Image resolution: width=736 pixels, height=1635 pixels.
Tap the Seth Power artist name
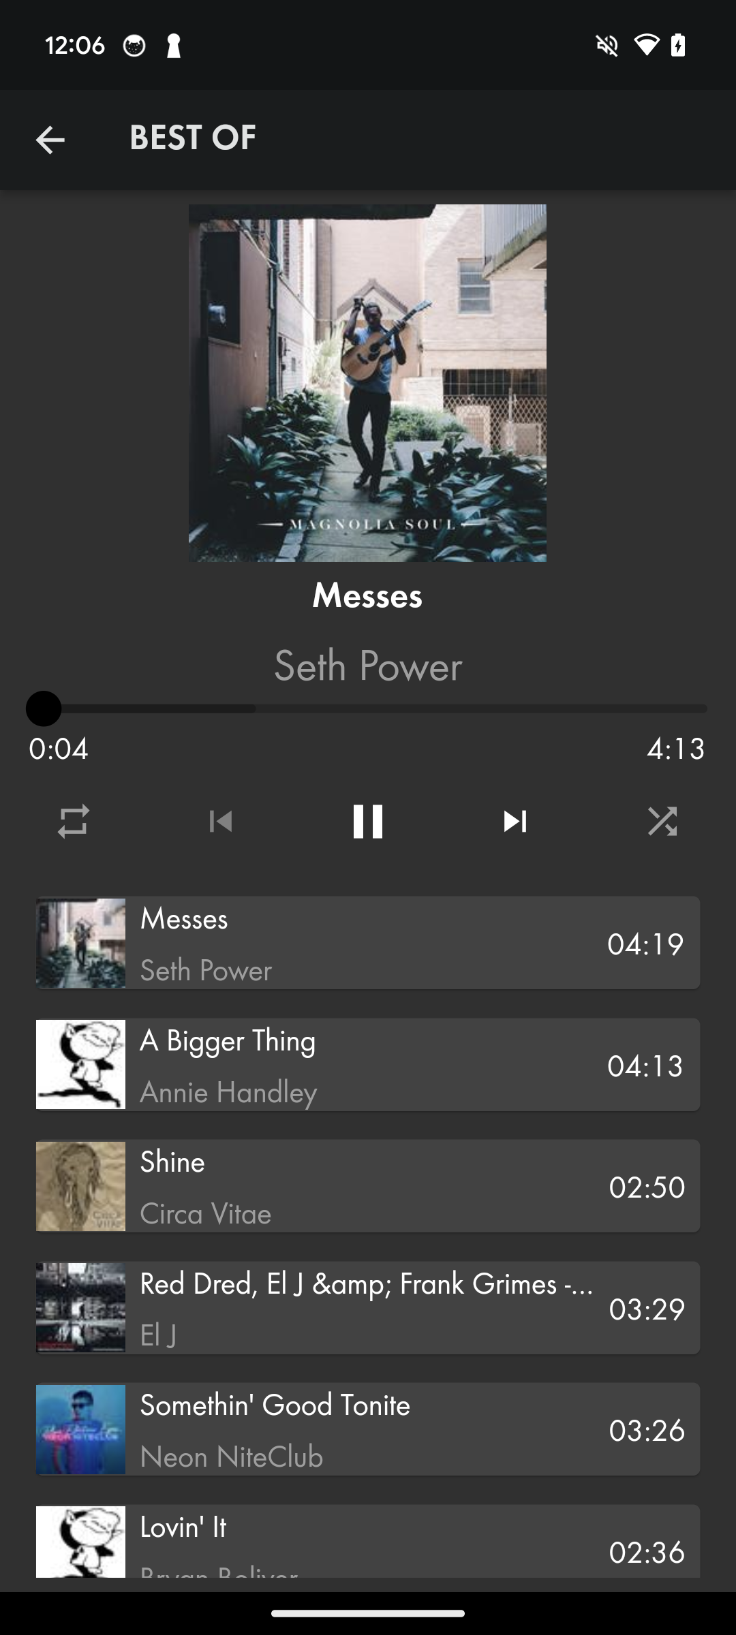pos(368,666)
